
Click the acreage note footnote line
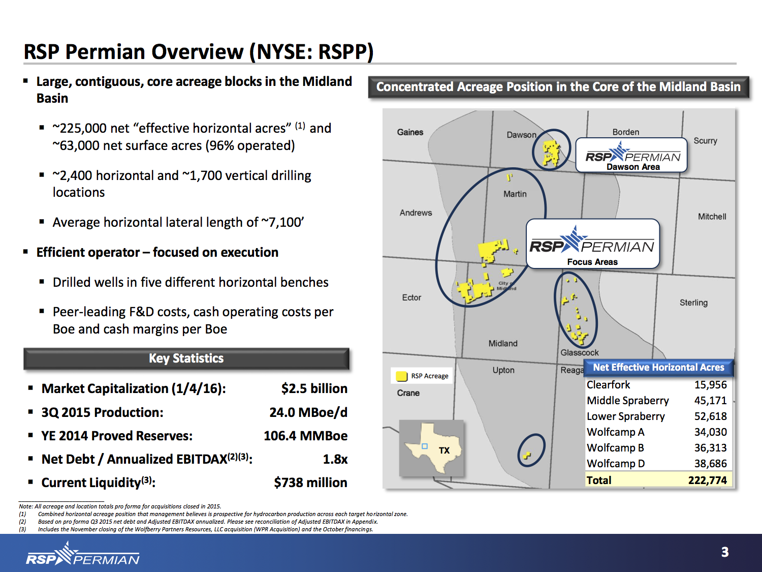(x=120, y=506)
